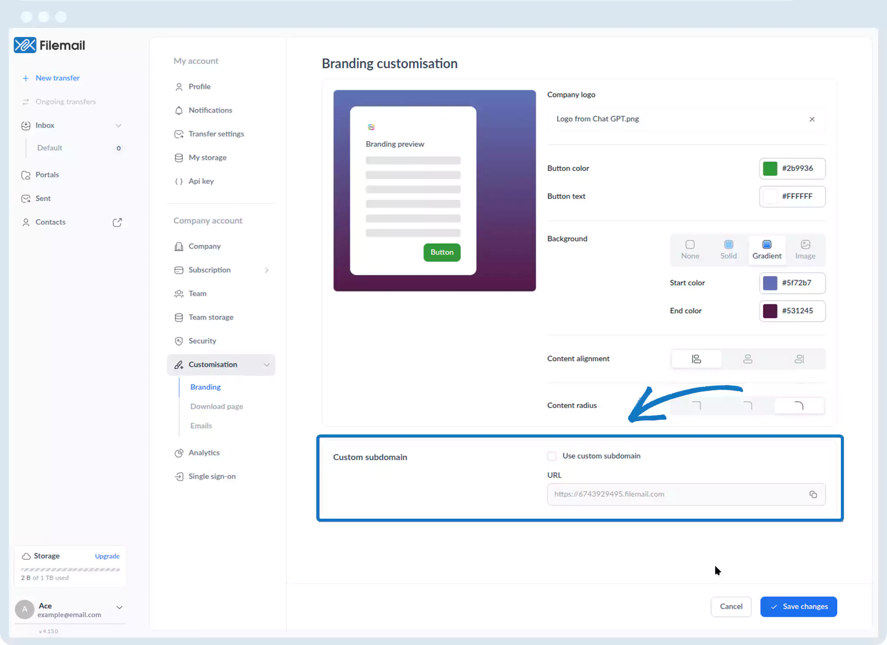The image size is (887, 645).
Task: Open the green Button color swatch
Action: pos(770,168)
